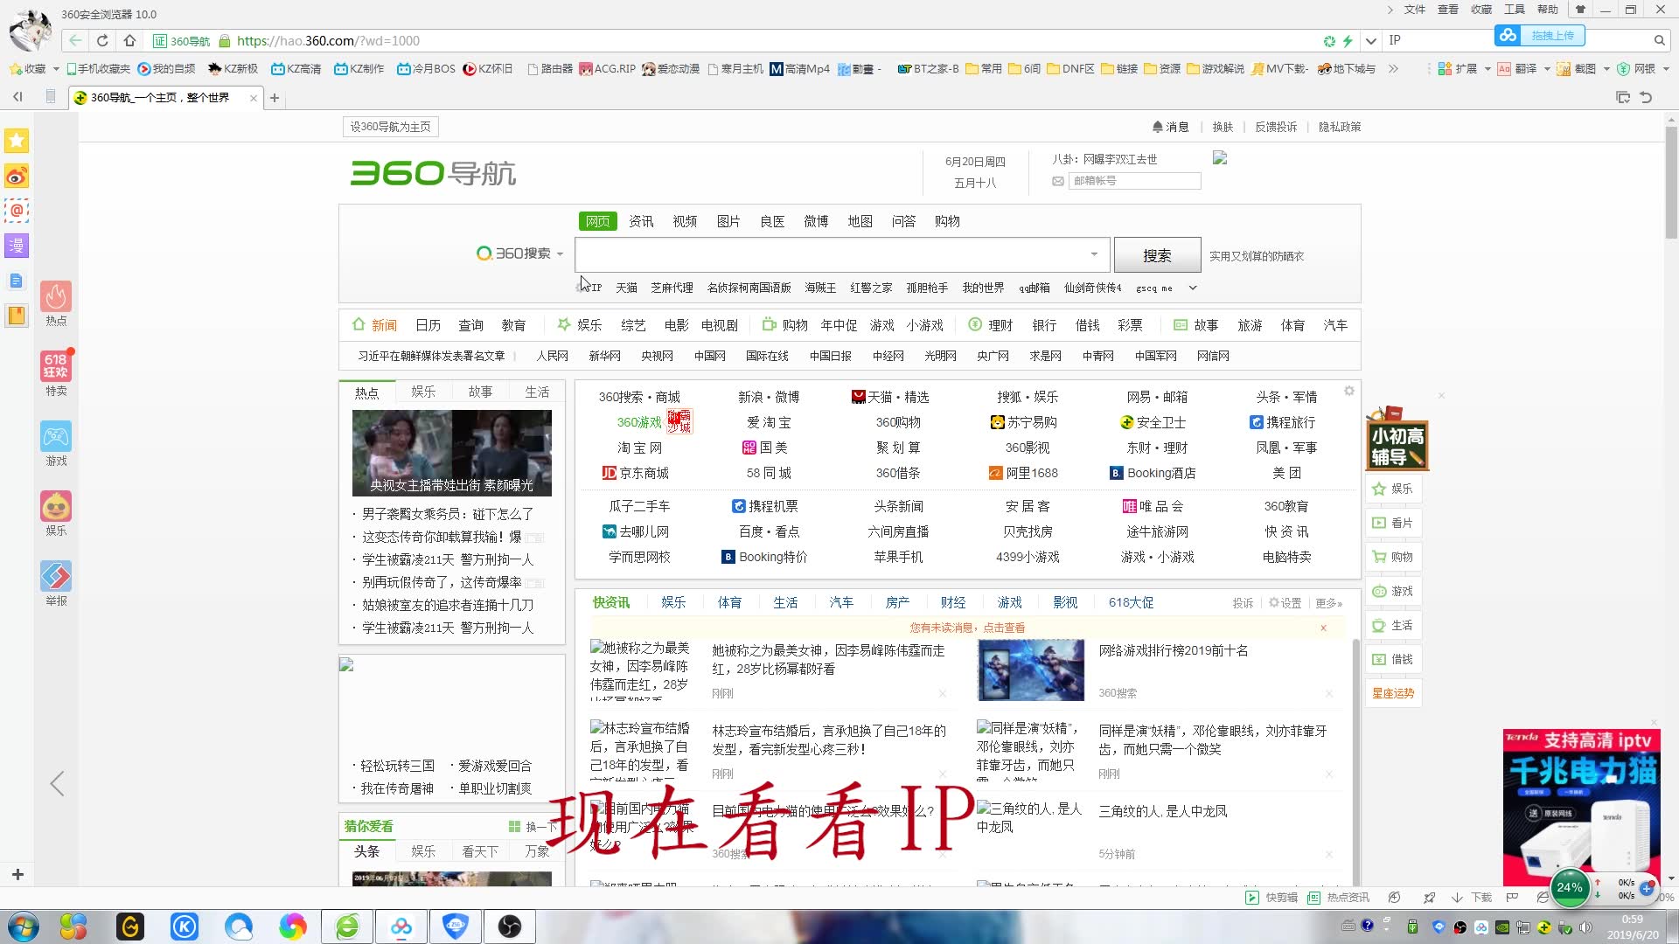Switch to 视频 search tab
The height and width of the screenshot is (944, 1679).
coord(685,221)
